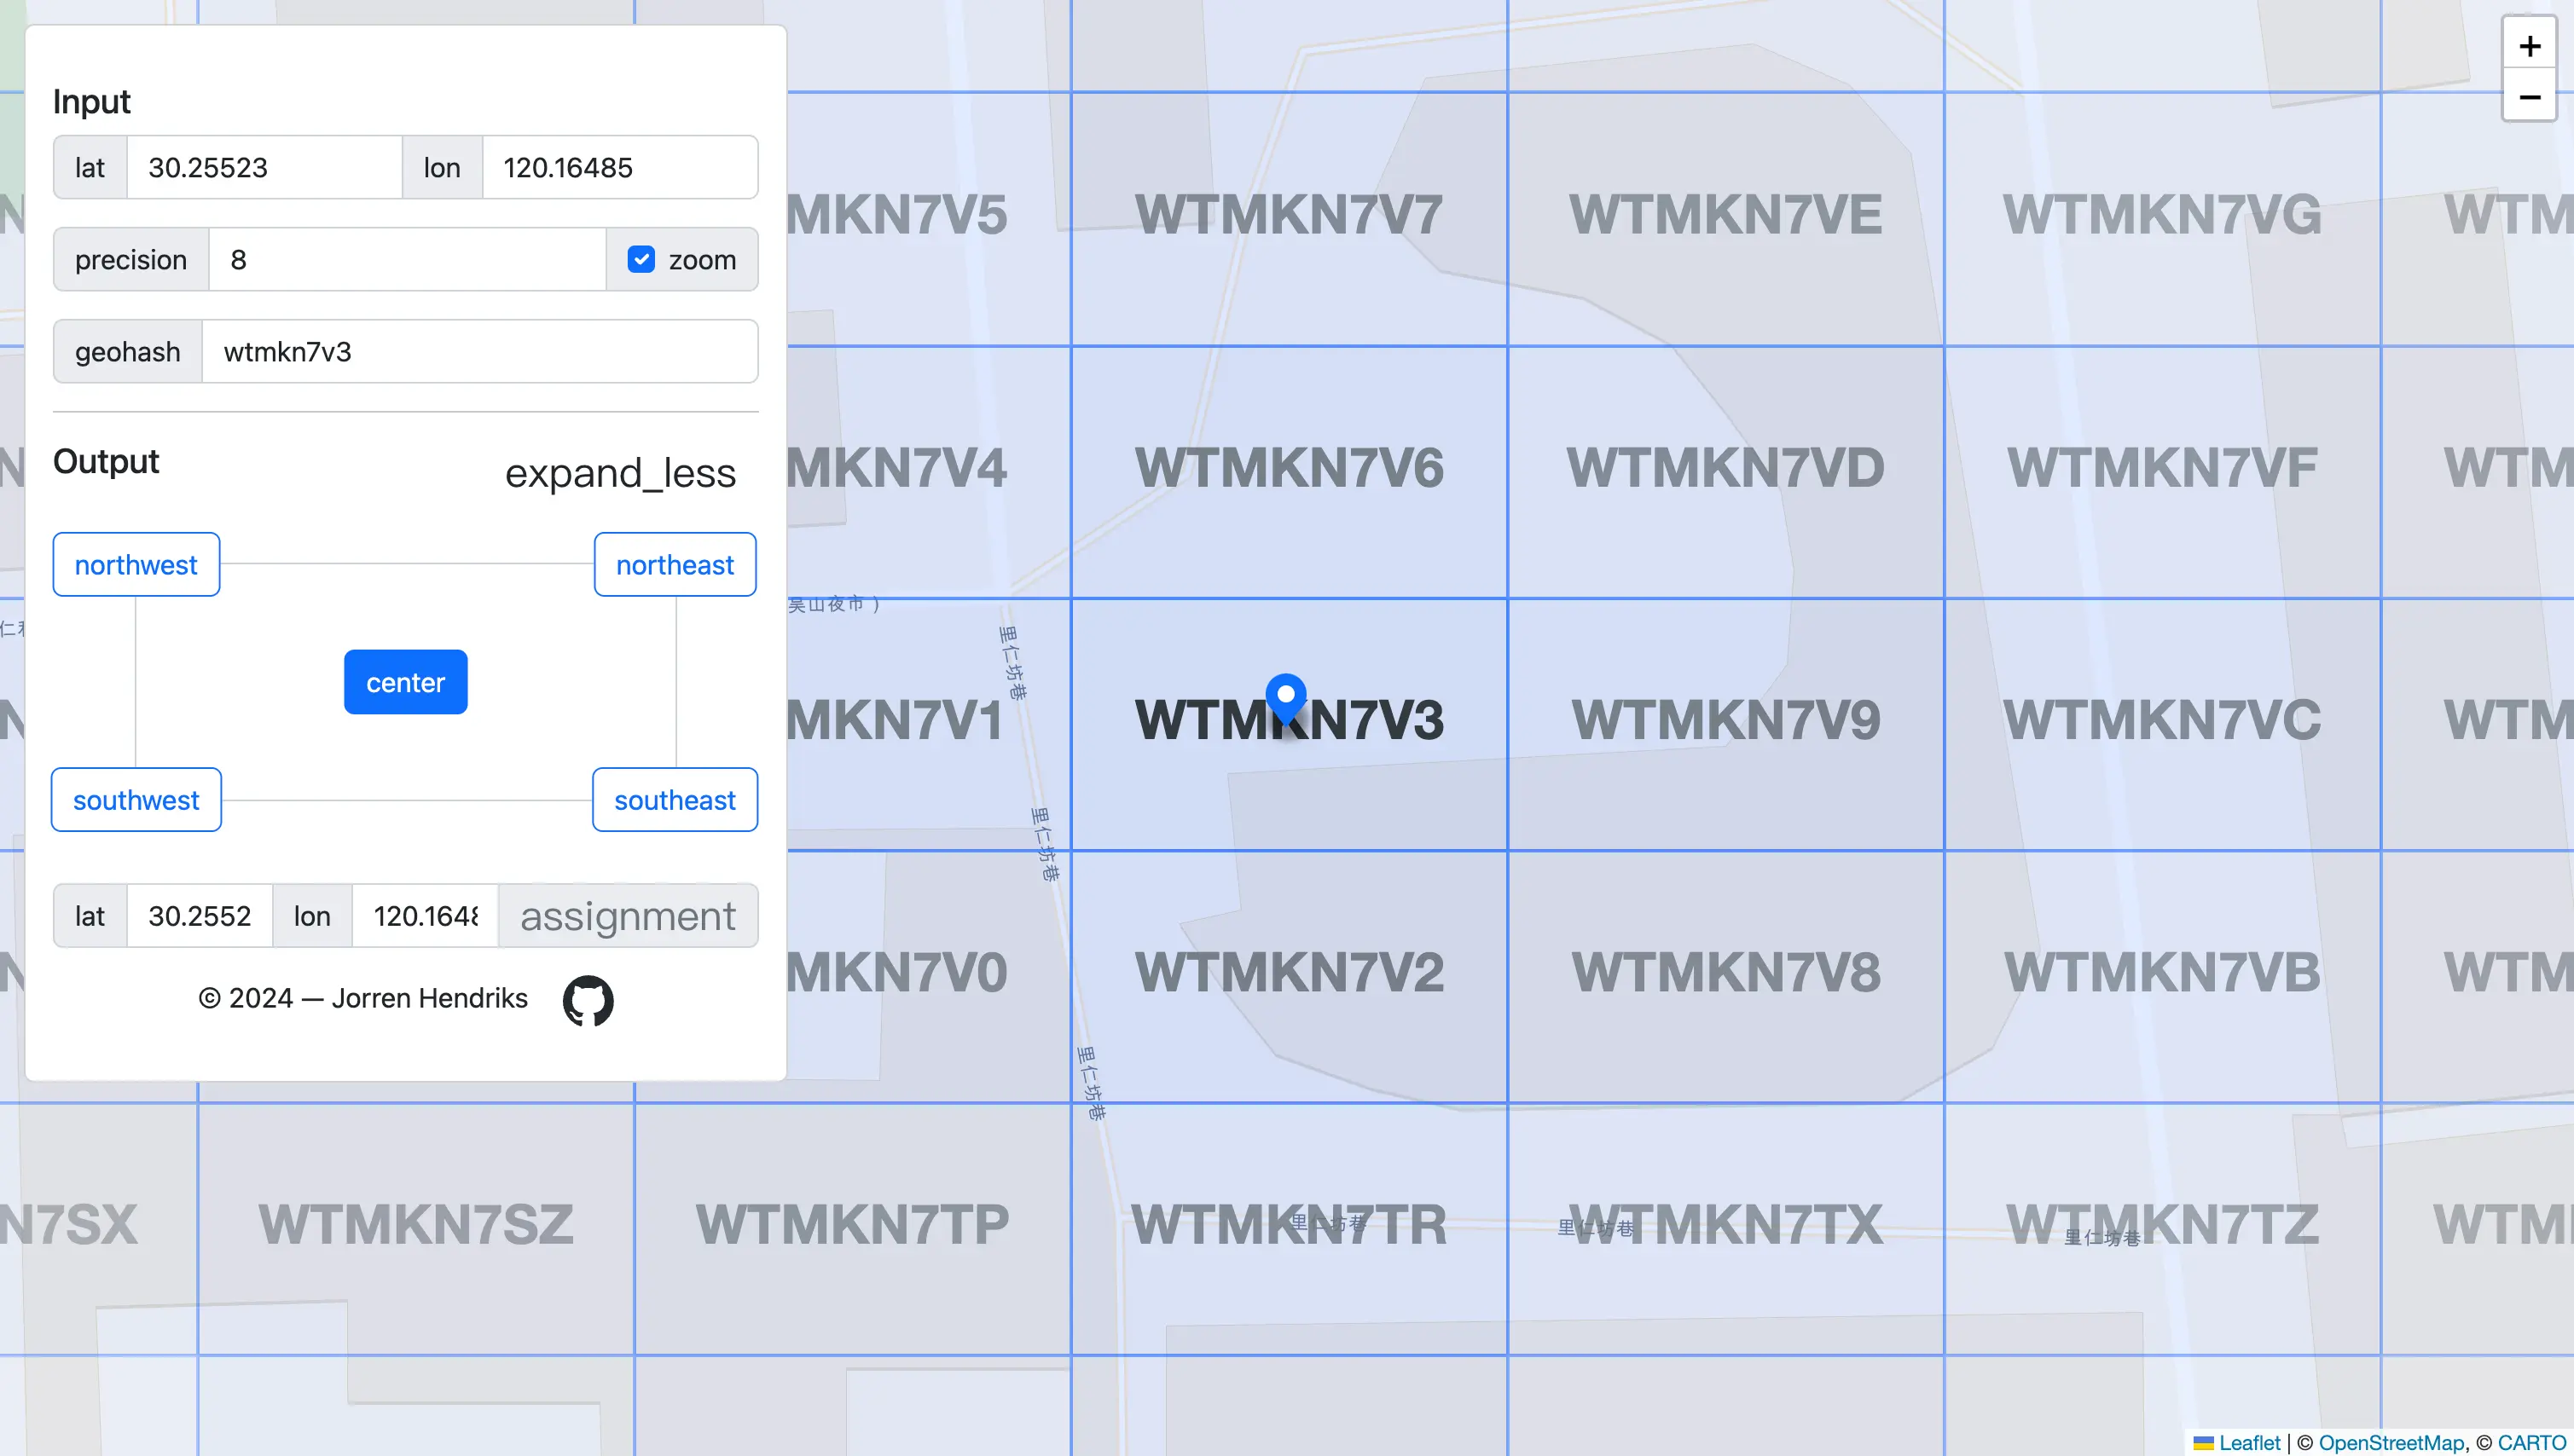Edit the precision field value 8
Viewport: 2574px width, 1456px height.
[x=407, y=260]
